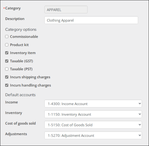Open the Cost of goods sold dropdown

click(93, 125)
